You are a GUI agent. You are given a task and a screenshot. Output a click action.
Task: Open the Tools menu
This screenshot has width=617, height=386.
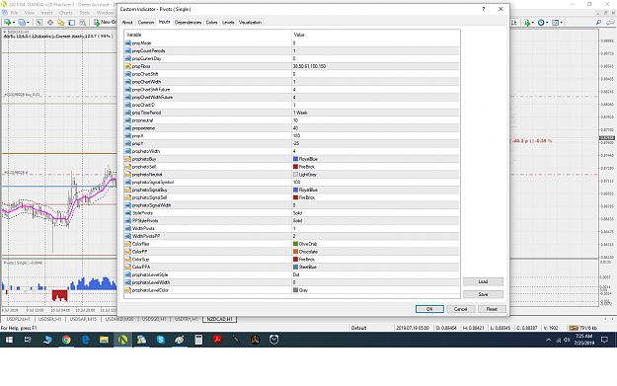coord(85,13)
